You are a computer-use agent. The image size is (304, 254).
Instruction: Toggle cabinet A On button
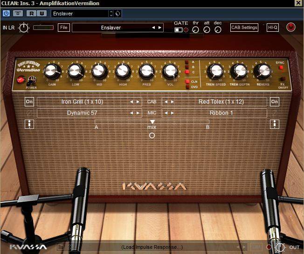click(29, 102)
